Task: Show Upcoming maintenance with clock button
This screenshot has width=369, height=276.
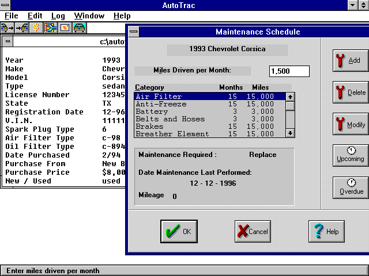Action: [x=351, y=155]
